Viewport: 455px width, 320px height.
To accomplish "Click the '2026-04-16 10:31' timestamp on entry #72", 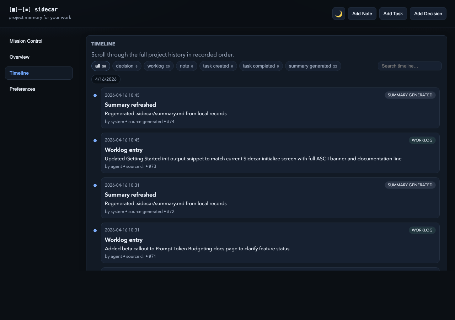I will click(122, 185).
